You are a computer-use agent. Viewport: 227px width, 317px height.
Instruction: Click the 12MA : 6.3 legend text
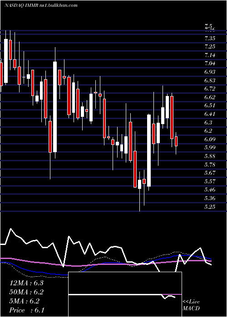pyautogui.click(x=26, y=283)
